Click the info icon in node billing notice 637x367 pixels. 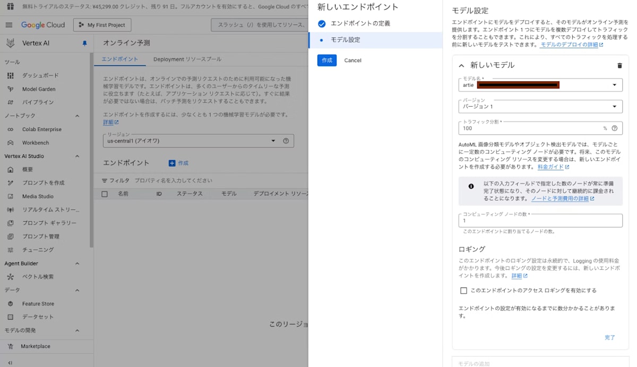pos(471,186)
